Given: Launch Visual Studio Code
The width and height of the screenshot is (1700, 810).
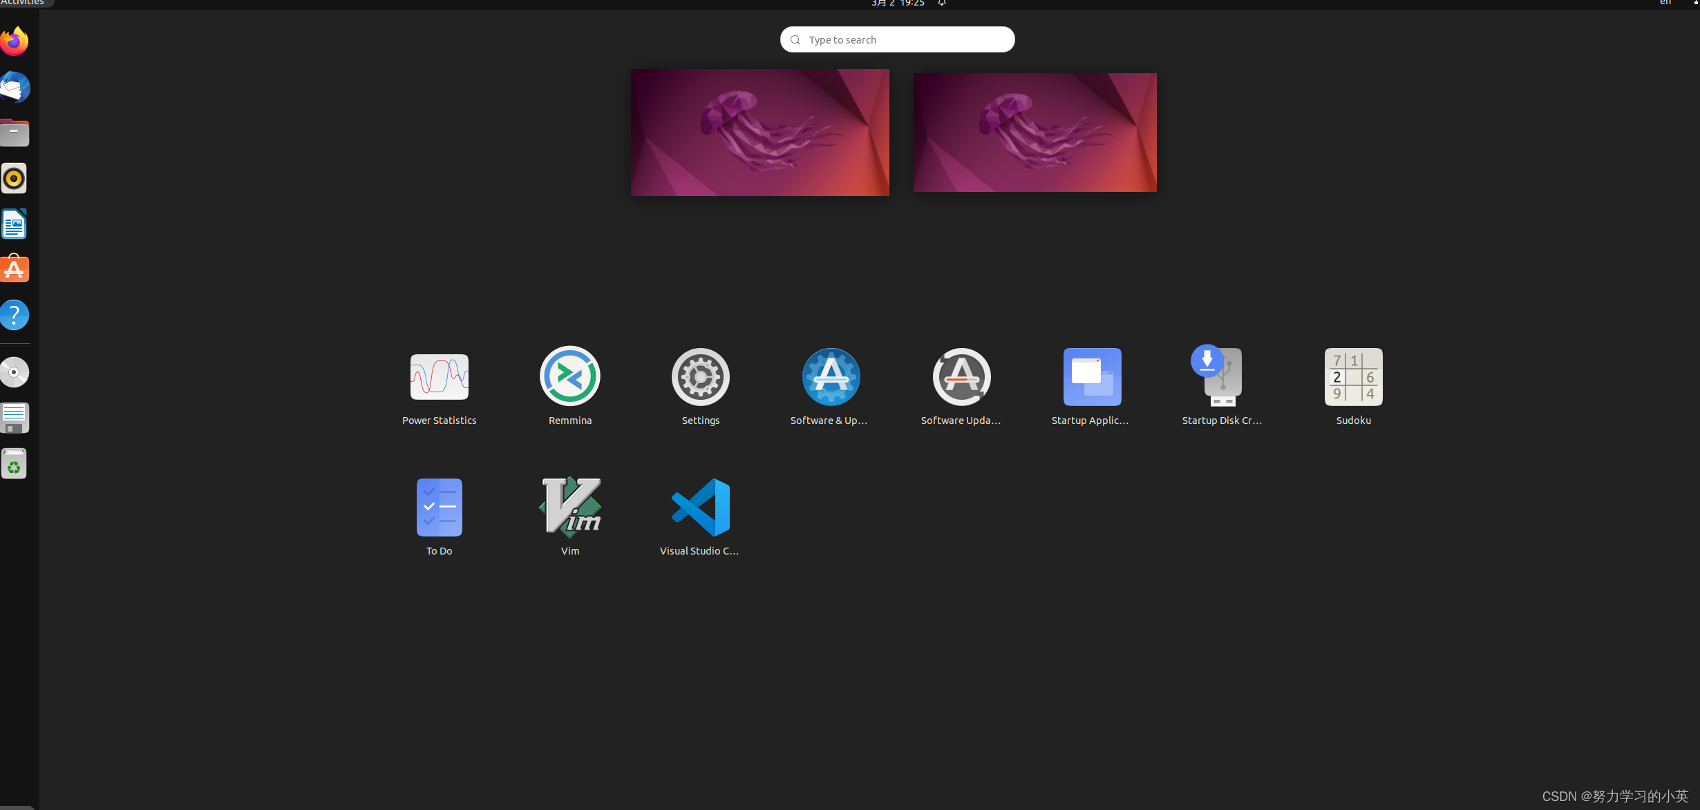Looking at the screenshot, I should click(700, 508).
